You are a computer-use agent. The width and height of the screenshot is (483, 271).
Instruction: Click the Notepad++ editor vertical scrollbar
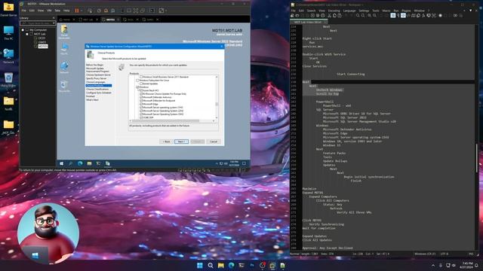477,157
